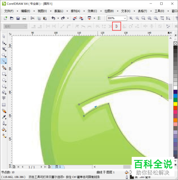The image size is (178, 180).
Task: Go to the previous page arrow
Action: [22, 167]
